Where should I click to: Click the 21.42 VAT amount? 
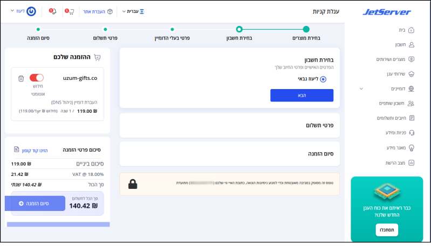(19, 174)
